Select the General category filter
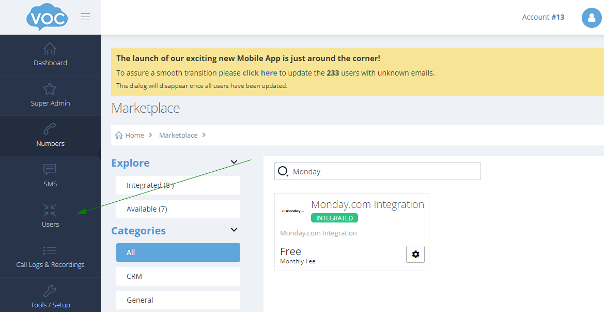604x312 pixels. 178,300
